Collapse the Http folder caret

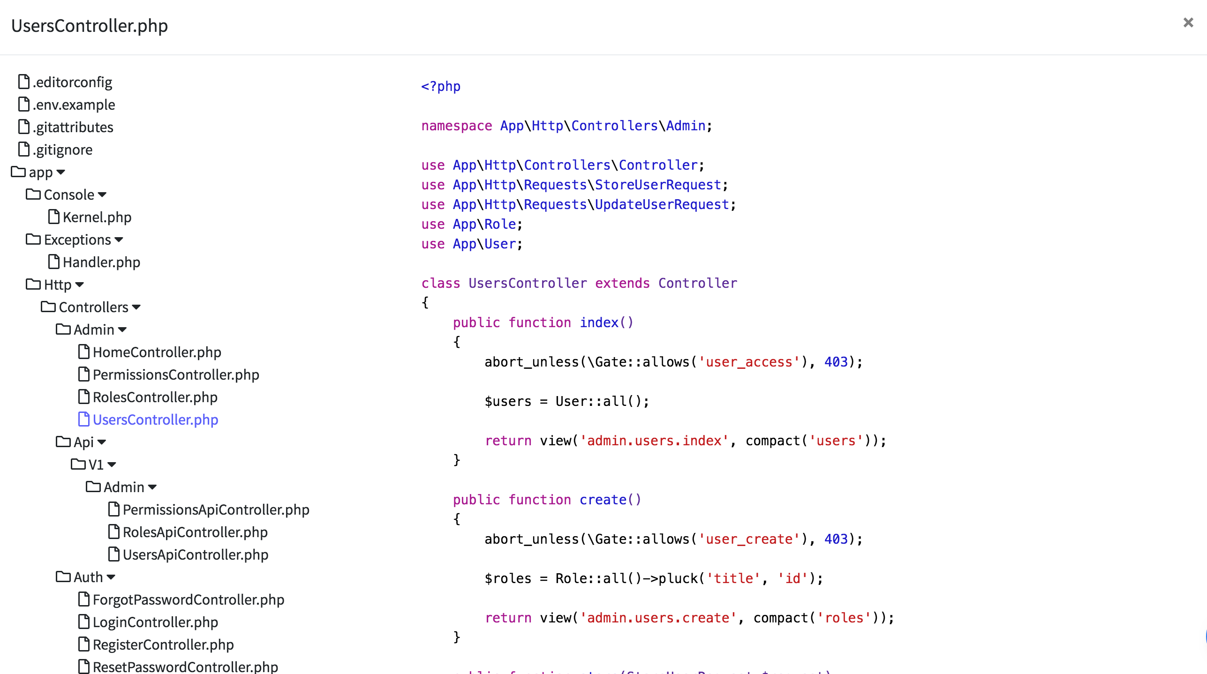click(x=80, y=285)
